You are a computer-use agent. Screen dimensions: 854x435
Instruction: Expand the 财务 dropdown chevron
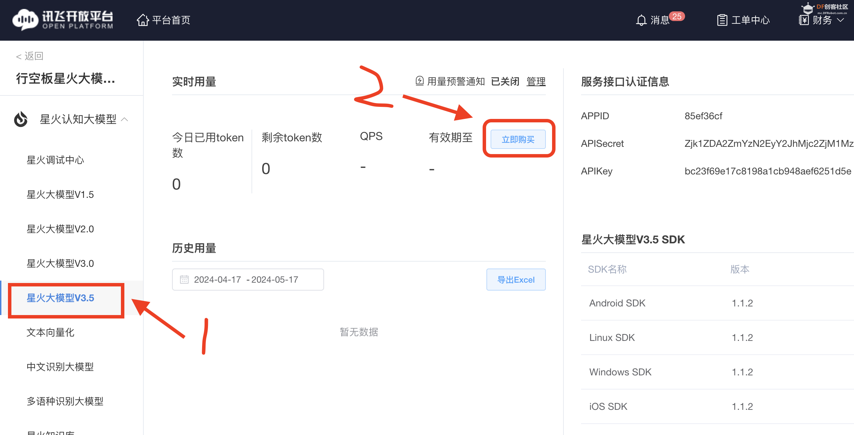coord(841,20)
